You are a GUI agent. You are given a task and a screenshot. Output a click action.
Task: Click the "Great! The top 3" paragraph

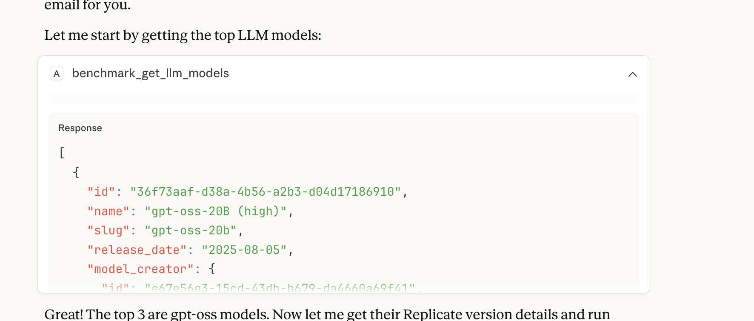coord(327,314)
